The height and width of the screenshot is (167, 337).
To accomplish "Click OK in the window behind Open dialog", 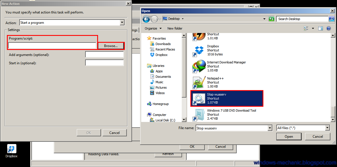I will (x=192, y=147).
